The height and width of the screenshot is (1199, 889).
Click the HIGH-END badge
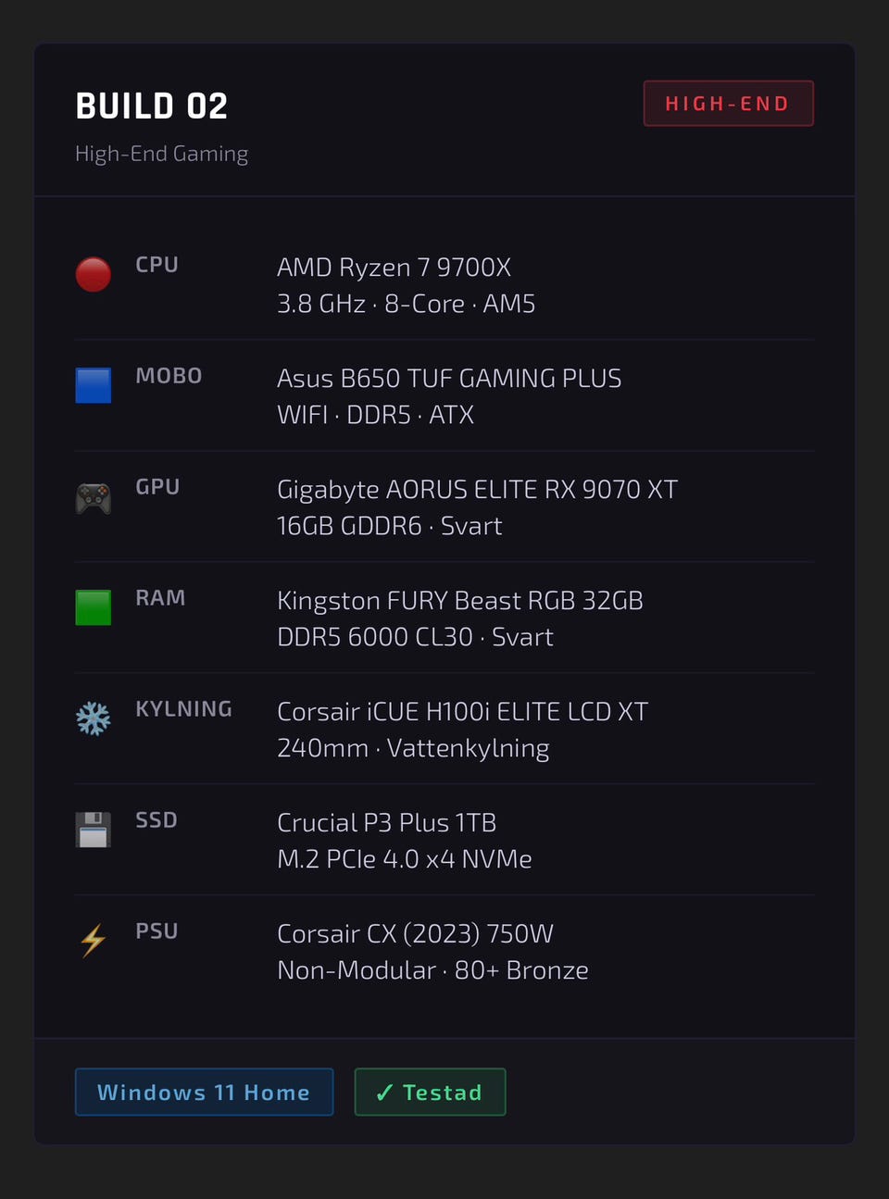(x=728, y=104)
